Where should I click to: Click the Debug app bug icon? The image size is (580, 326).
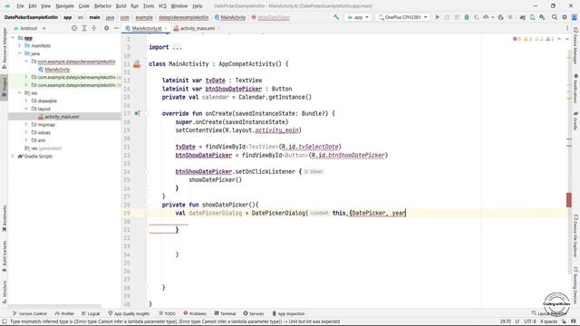467,17
